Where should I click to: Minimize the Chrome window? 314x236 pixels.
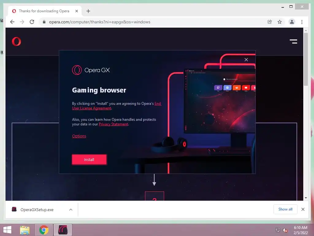[x=282, y=7]
